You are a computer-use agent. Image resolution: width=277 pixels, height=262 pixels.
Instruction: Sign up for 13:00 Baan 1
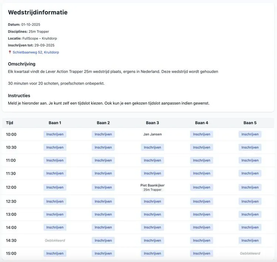(55, 214)
